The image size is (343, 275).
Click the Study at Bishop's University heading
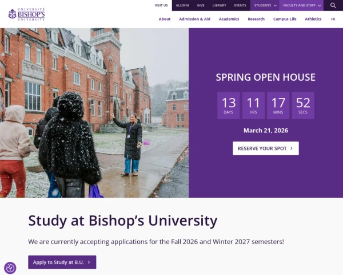123,221
